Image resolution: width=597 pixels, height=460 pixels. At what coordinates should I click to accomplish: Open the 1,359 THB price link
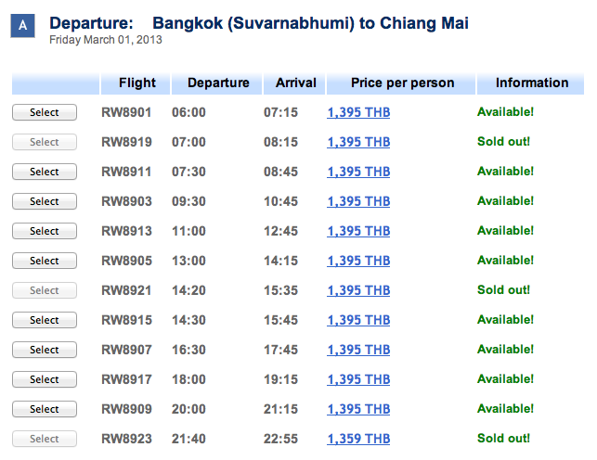[358, 439]
